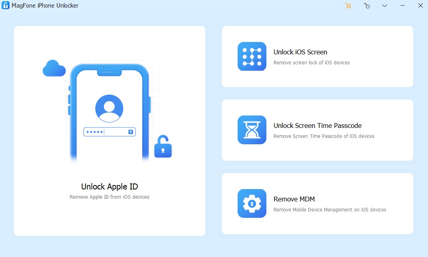Click "Remove Apple ID from iOS devices" text
Image resolution: width=428 pixels, height=257 pixels.
pos(109,197)
